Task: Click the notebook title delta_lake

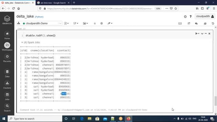Action: pos(25,16)
